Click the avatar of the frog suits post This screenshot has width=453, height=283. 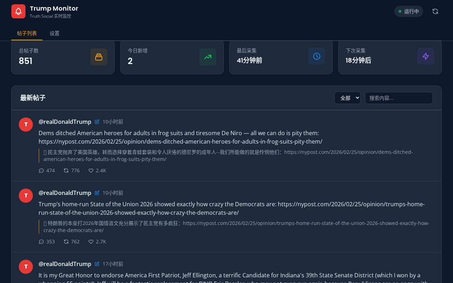pyautogui.click(x=26, y=125)
